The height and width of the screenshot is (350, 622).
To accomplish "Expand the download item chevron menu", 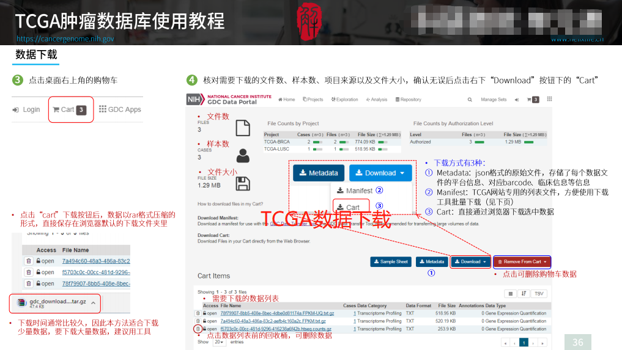I will tap(93, 303).
